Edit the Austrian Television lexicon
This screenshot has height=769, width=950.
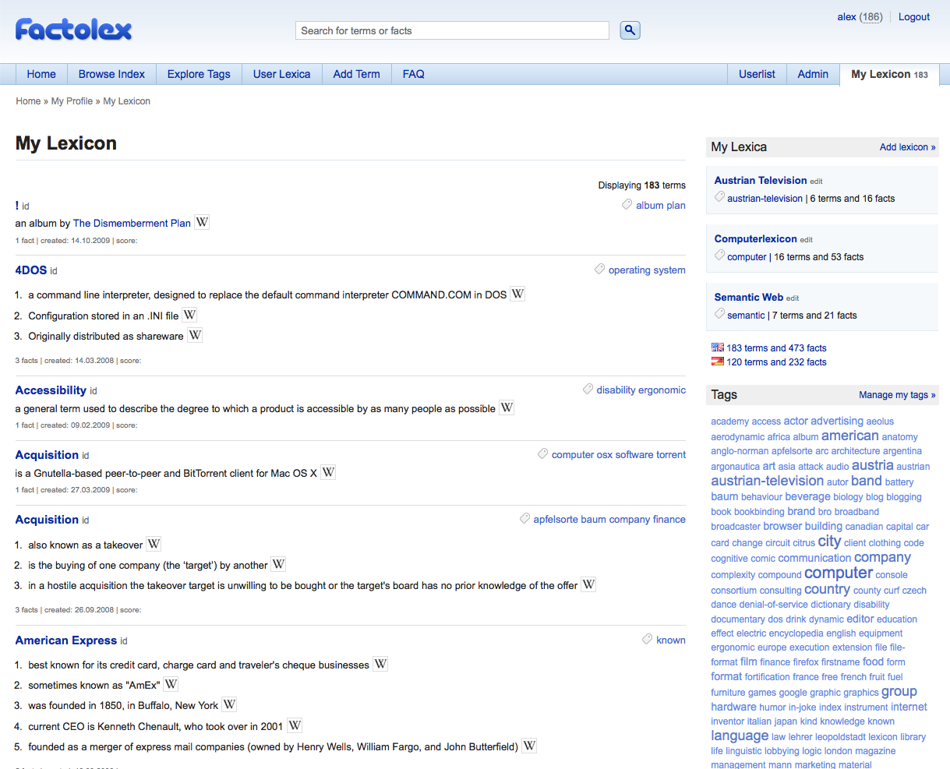pos(816,182)
